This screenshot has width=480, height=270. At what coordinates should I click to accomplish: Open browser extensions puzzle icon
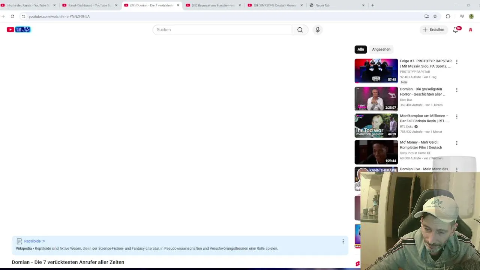point(448,16)
